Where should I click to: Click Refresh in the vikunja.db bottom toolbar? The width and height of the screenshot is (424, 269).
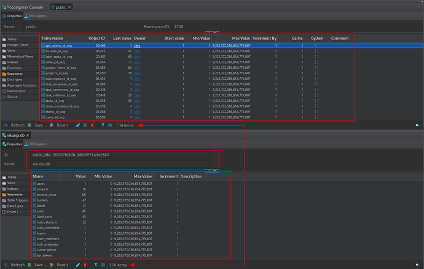14,265
